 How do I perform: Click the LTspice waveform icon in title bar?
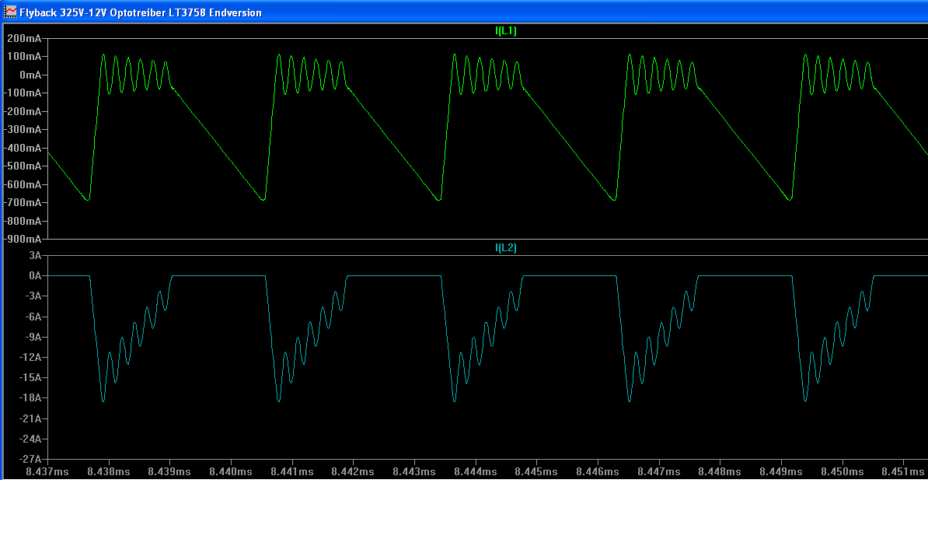click(x=11, y=12)
